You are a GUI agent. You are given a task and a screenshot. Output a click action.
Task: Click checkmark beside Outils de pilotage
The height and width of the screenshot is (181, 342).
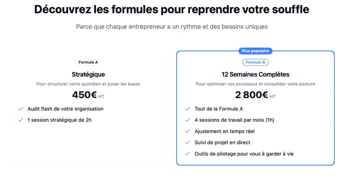(x=187, y=154)
